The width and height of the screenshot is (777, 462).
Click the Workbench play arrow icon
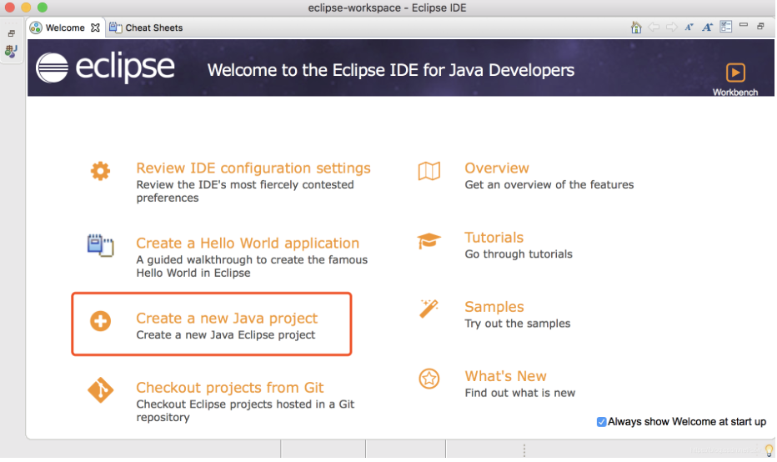pyautogui.click(x=735, y=73)
